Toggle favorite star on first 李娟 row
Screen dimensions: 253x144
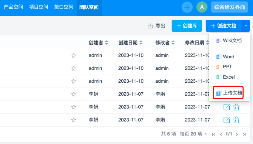click(x=74, y=94)
